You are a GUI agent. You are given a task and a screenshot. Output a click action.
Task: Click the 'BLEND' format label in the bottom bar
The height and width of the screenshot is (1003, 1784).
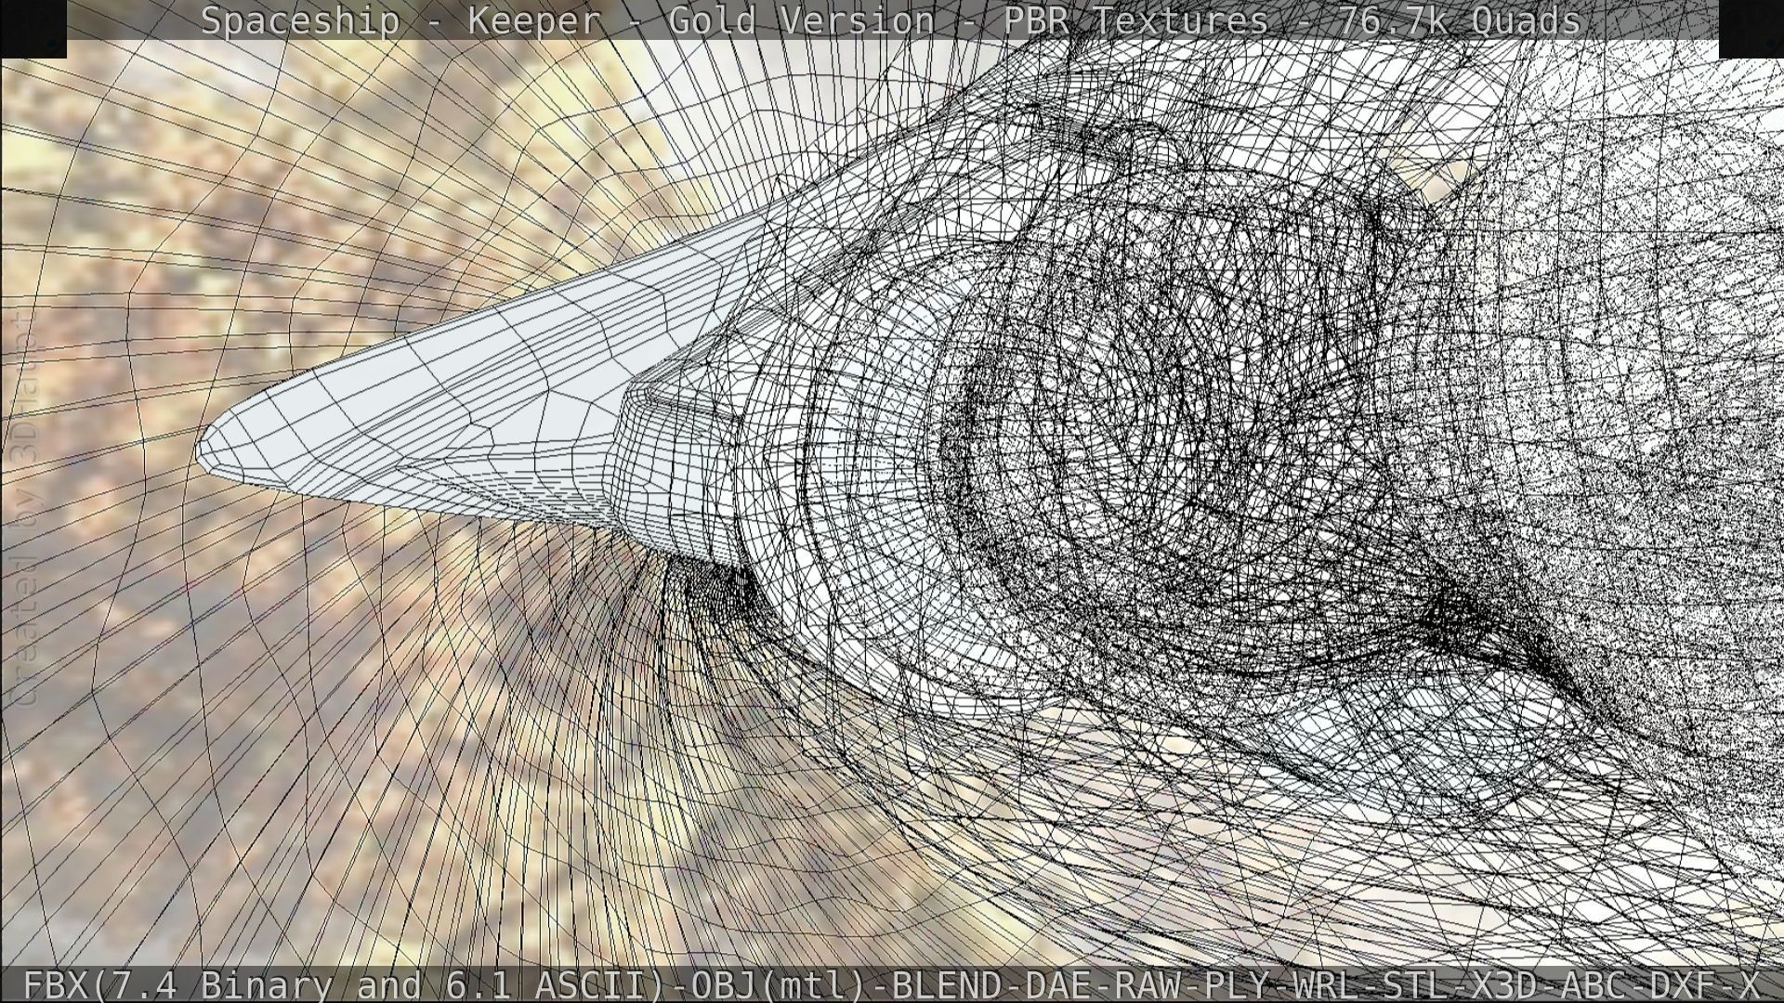point(948,984)
